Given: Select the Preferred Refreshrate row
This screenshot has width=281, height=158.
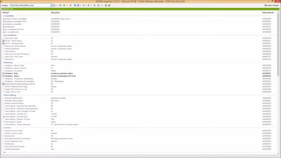Looking at the screenshot, I should tap(139, 49).
